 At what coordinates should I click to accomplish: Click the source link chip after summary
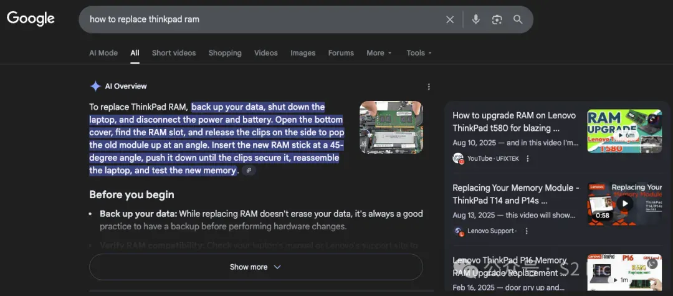(249, 170)
